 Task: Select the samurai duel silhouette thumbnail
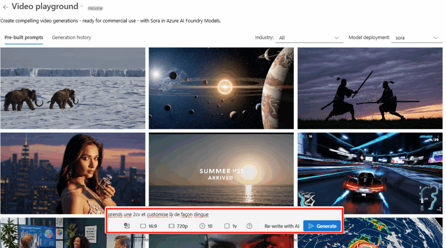(370, 88)
